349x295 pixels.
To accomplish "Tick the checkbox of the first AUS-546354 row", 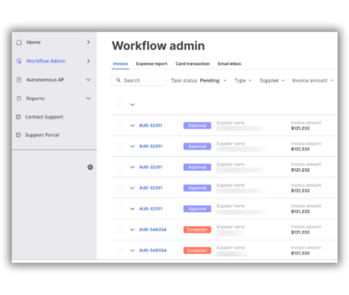I will [x=120, y=230].
